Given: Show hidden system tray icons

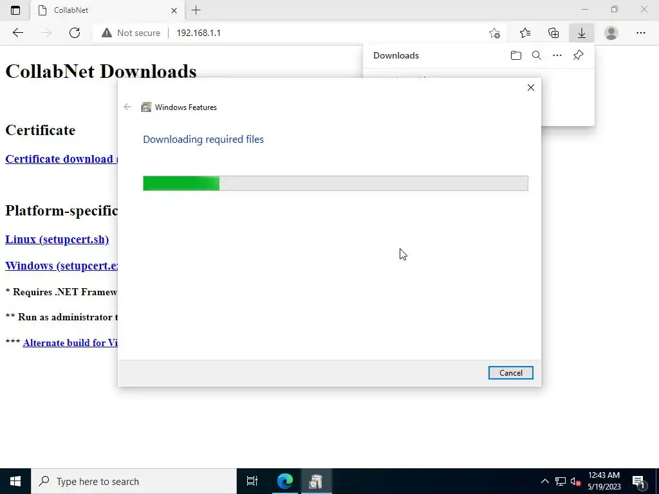Looking at the screenshot, I should click(x=544, y=481).
